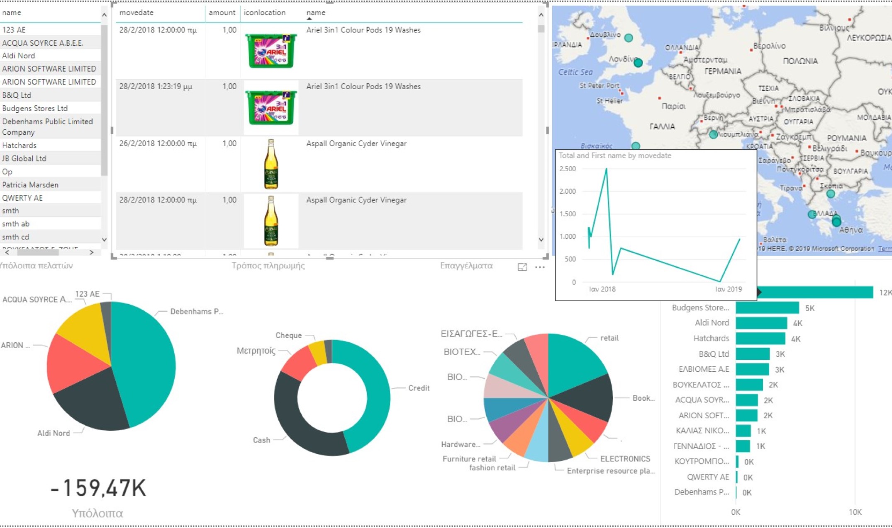Open the more options ellipsis menu
Image resolution: width=892 pixels, height=528 pixels.
540,267
